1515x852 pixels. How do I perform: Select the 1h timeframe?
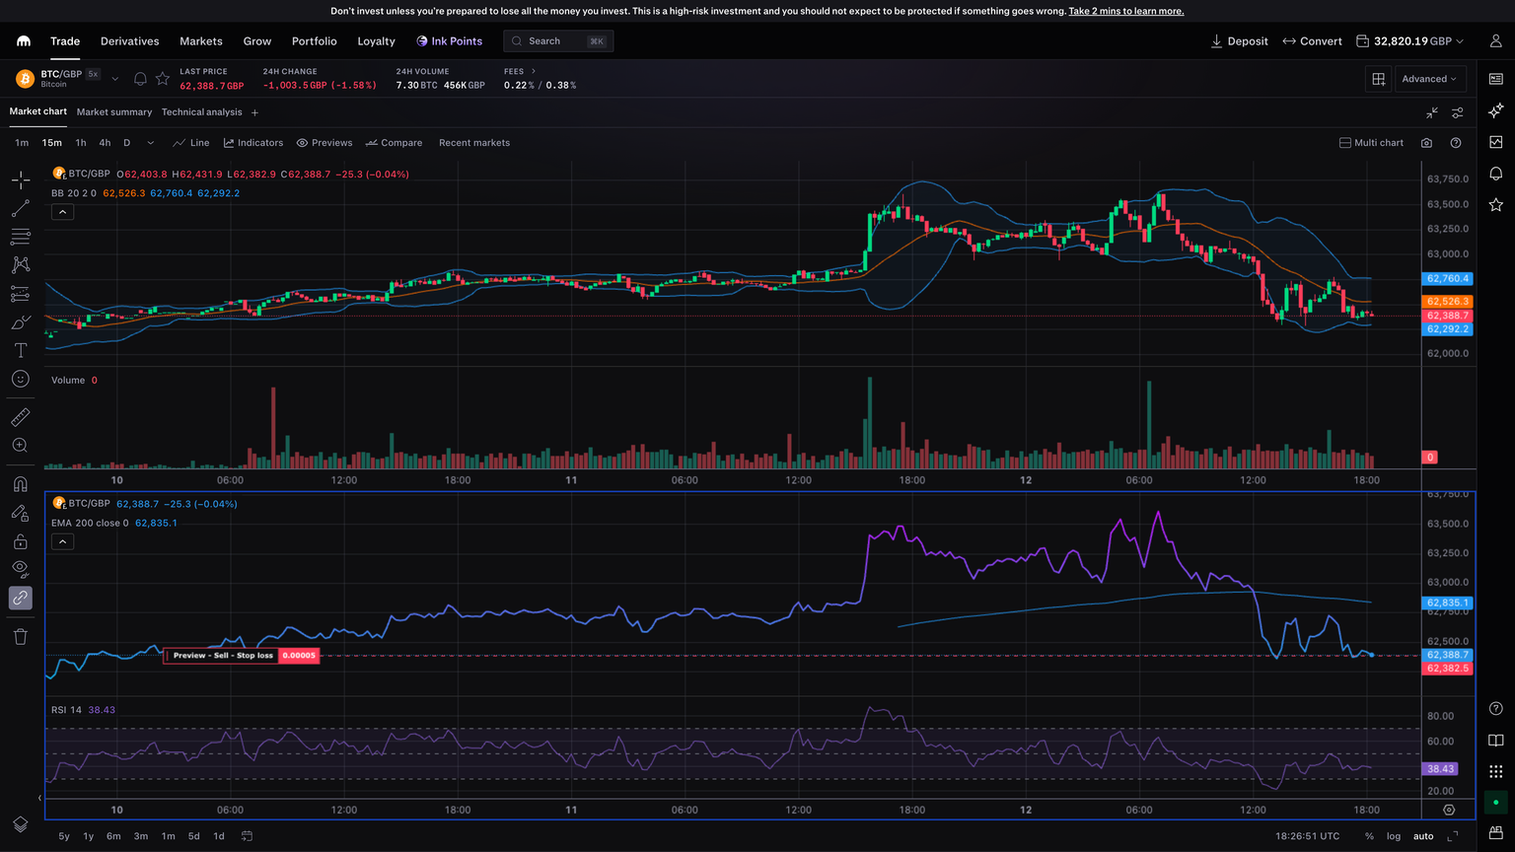click(x=81, y=143)
